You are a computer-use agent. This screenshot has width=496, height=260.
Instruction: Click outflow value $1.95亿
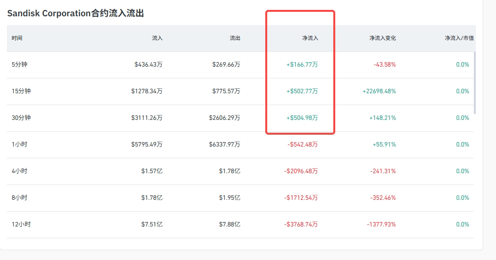pos(230,198)
